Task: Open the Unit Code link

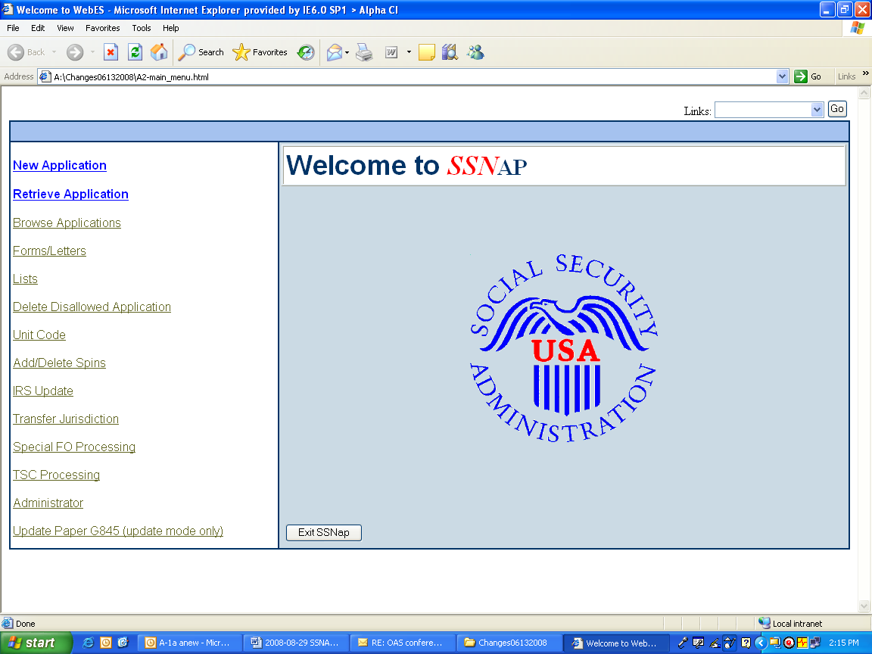Action: (x=39, y=335)
